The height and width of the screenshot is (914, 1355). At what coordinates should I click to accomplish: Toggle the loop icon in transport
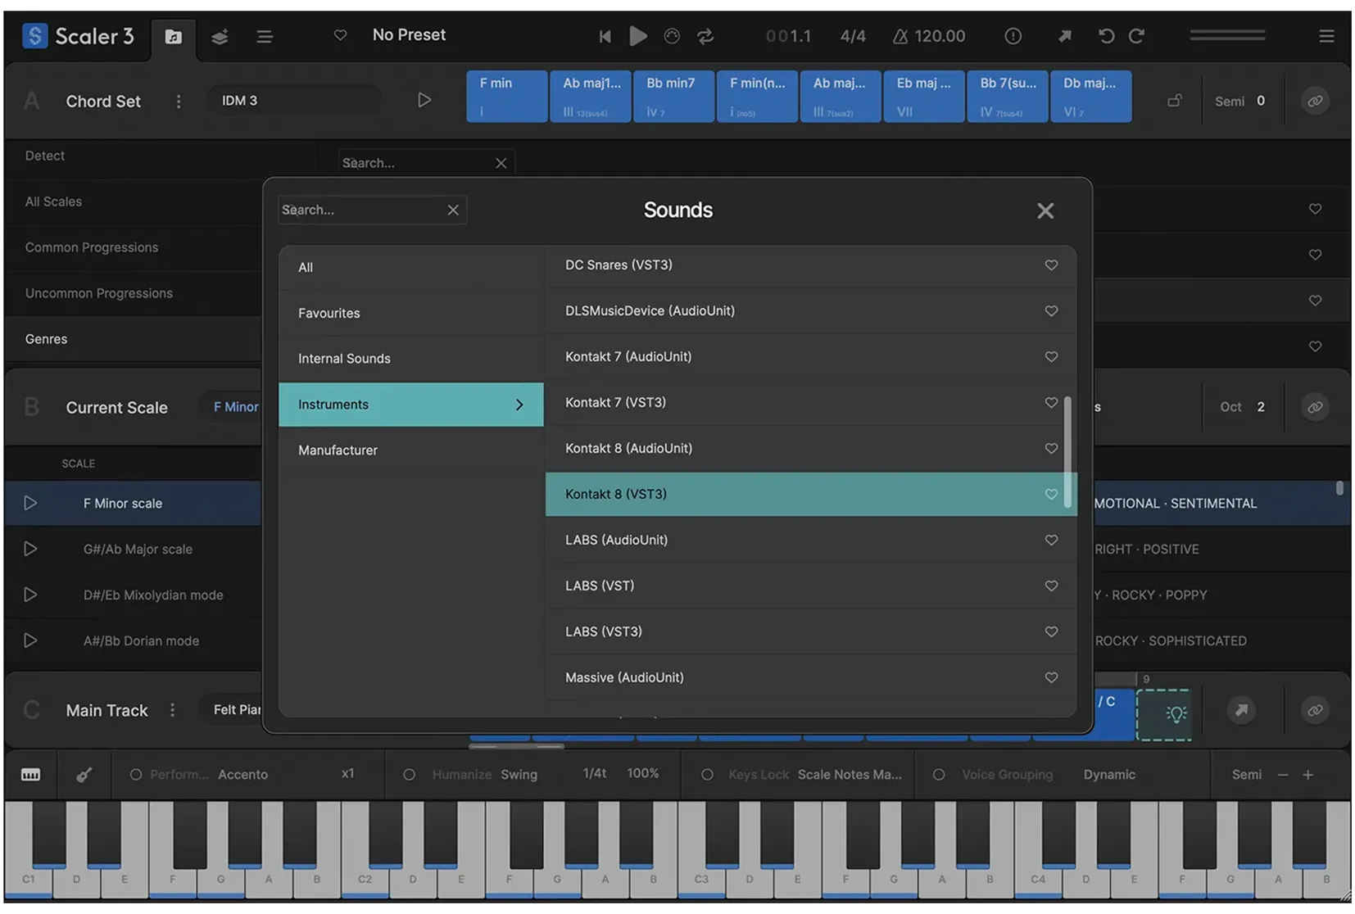pyautogui.click(x=705, y=36)
